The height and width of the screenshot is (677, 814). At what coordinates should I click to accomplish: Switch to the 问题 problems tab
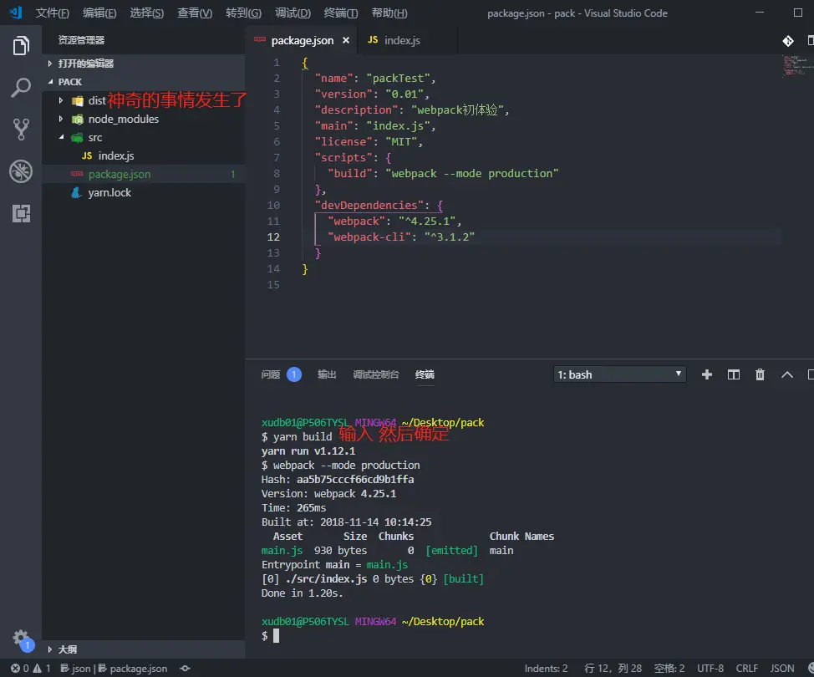[x=271, y=374]
